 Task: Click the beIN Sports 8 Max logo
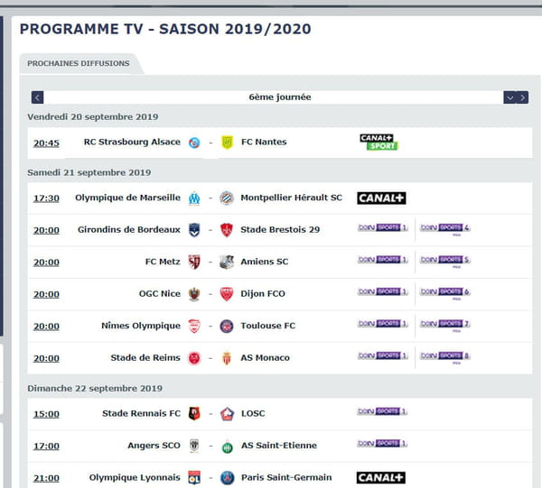pyautogui.click(x=444, y=357)
